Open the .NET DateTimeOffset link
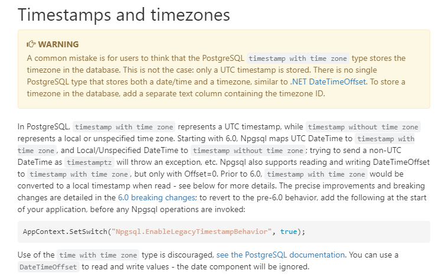The image size is (442, 280). (x=328, y=82)
